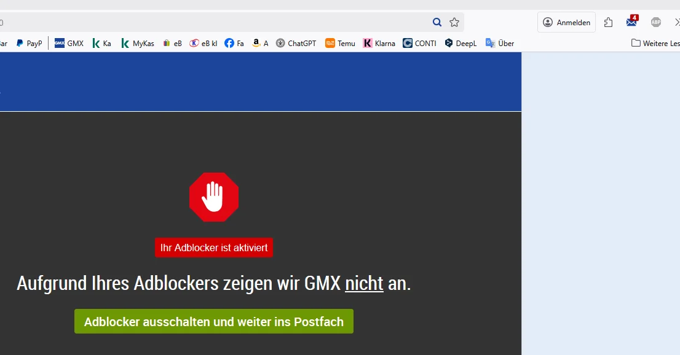
Task: Open the extensions puzzle icon
Action: (609, 22)
